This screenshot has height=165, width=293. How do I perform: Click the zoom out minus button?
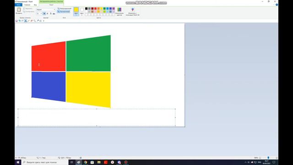[x=260, y=158]
